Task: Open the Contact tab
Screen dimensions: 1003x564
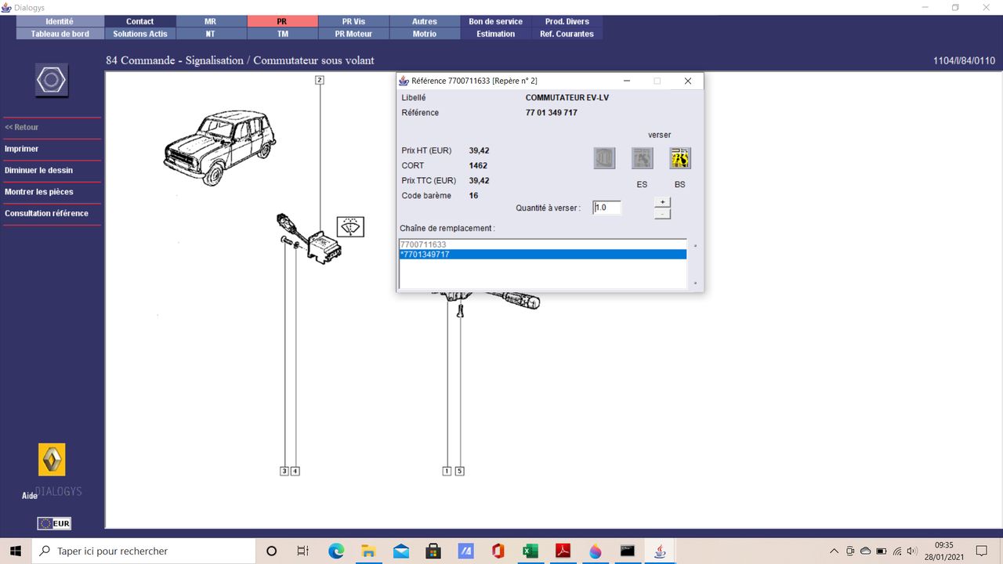Action: (x=140, y=21)
